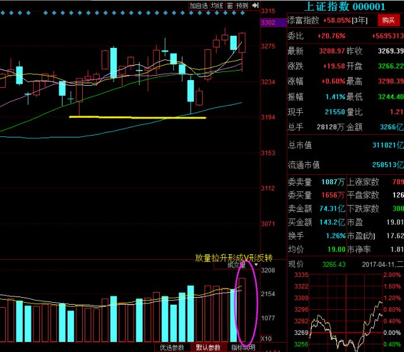Click the 上证指数 000001 title
The width and height of the screenshot is (404, 352).
click(345, 7)
